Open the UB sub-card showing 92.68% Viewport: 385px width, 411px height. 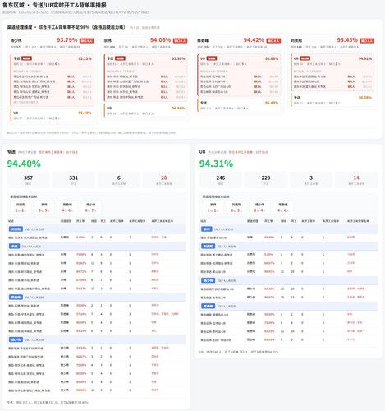239,75
